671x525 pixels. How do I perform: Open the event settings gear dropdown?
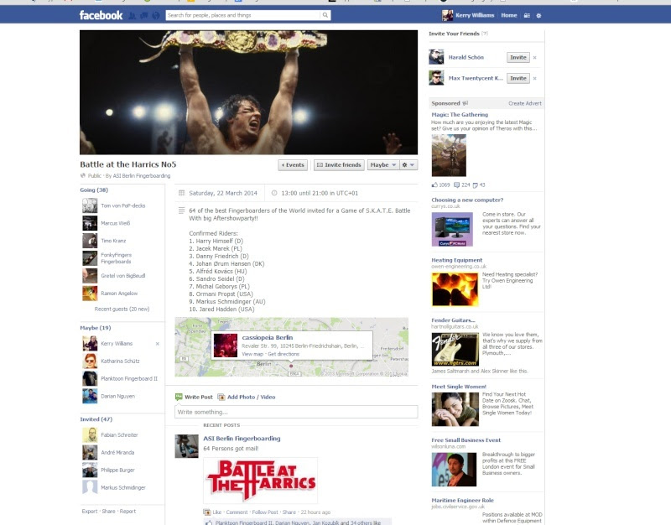point(408,164)
